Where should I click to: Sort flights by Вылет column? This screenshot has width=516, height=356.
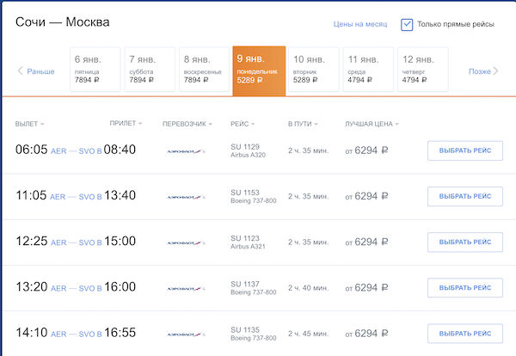tap(29, 124)
